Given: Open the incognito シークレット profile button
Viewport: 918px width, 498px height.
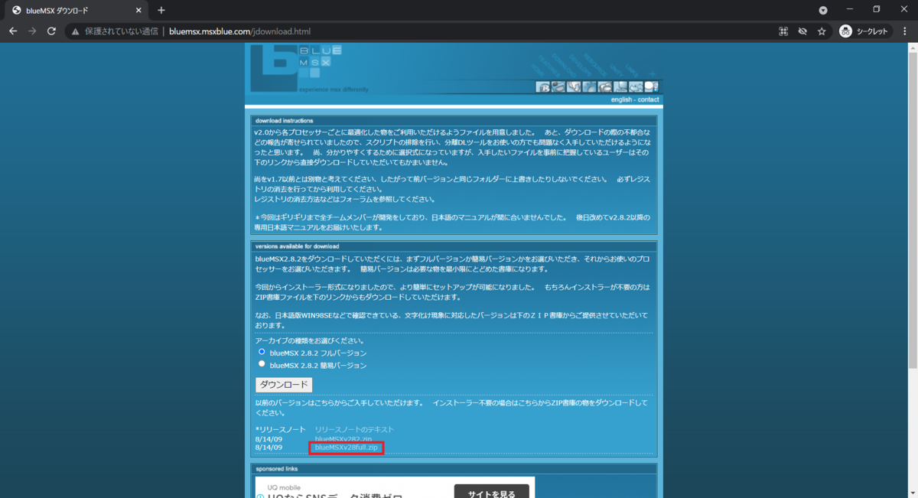Looking at the screenshot, I should click(x=867, y=31).
